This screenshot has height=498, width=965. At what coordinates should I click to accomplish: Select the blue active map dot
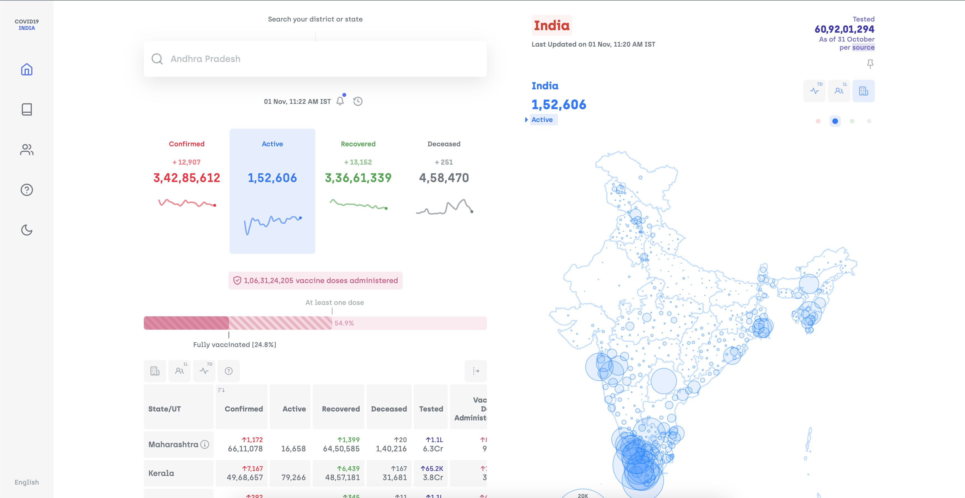coord(835,121)
